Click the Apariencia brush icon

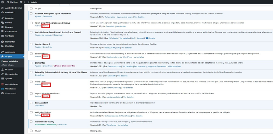(x=2, y=52)
